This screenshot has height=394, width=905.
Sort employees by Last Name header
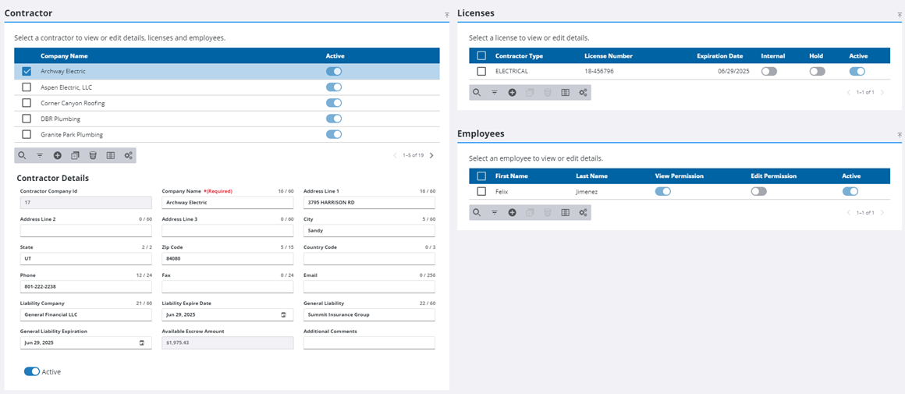tap(591, 176)
